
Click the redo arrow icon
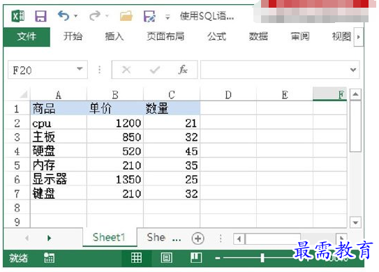coord(95,16)
